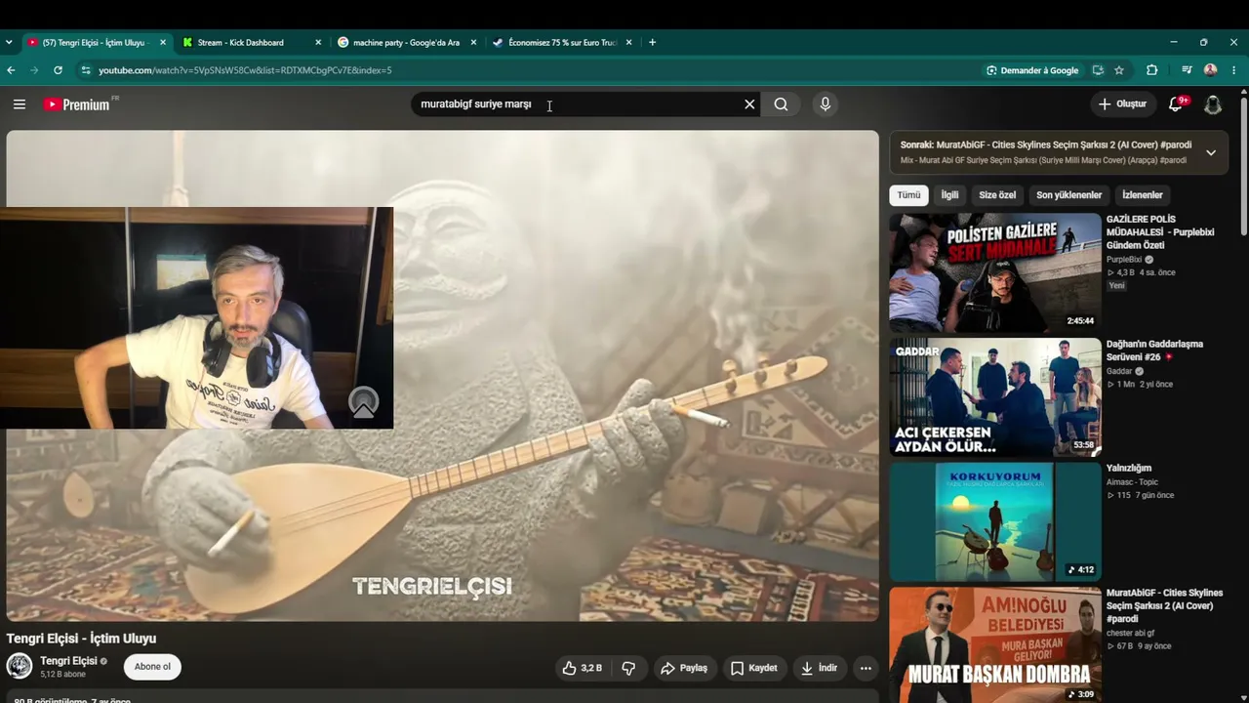1249x703 pixels.
Task: Select the Son yüklenenler filter chip
Action: 1068,195
